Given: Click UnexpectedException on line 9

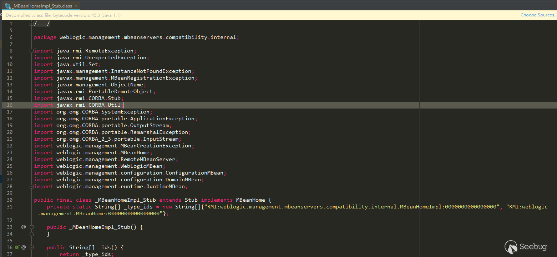Looking at the screenshot, I should click(x=116, y=57).
